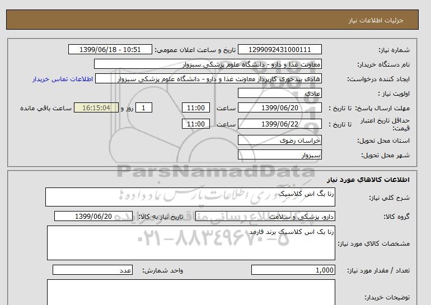Click the مشخصات کالای مورد نیاز text area

click(191, 243)
